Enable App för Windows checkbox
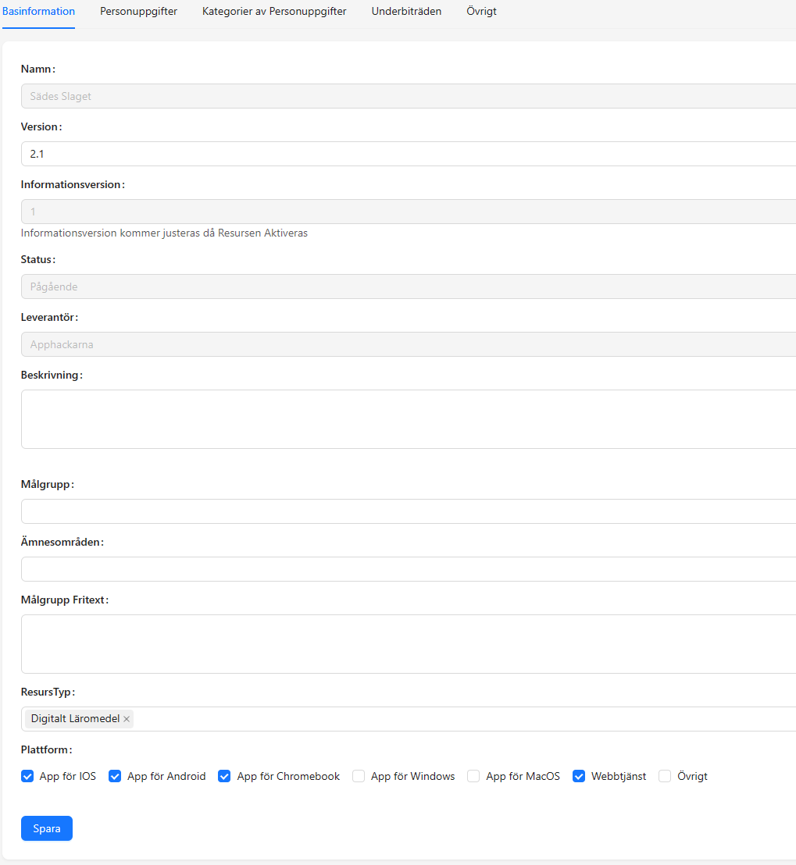796x865 pixels. point(359,776)
